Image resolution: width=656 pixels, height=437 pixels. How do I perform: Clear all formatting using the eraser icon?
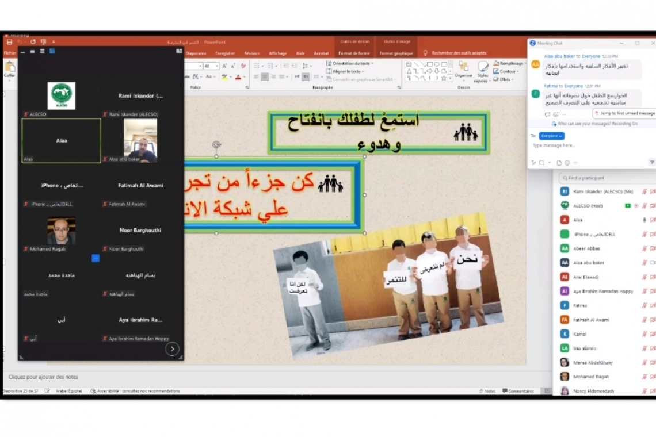243,66
